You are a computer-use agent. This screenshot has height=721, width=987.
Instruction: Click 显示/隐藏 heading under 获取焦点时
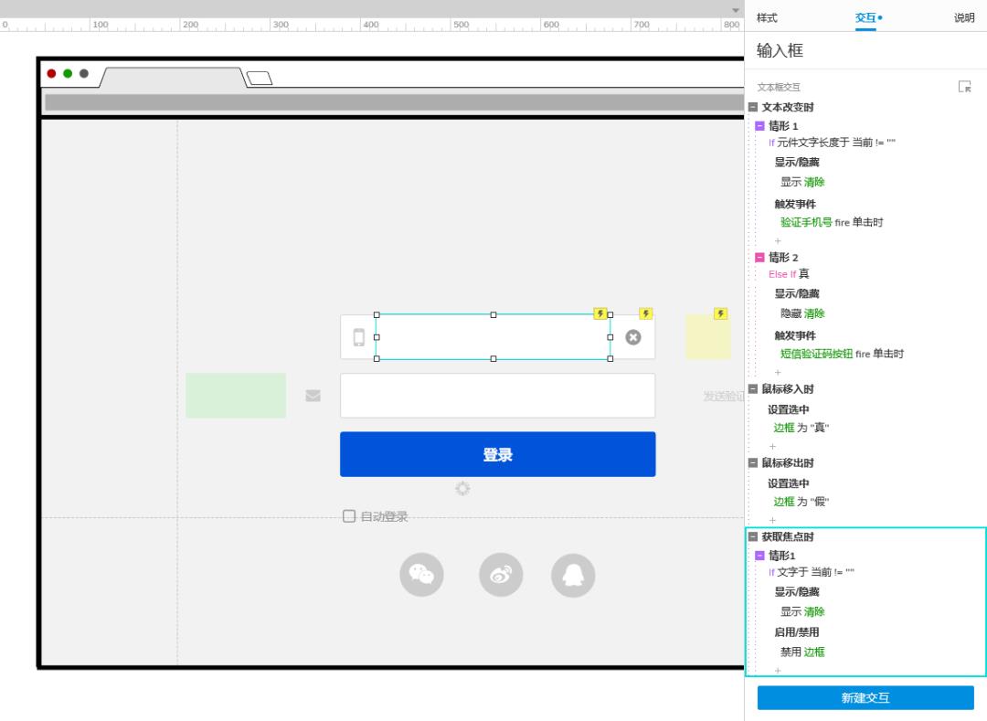(796, 591)
